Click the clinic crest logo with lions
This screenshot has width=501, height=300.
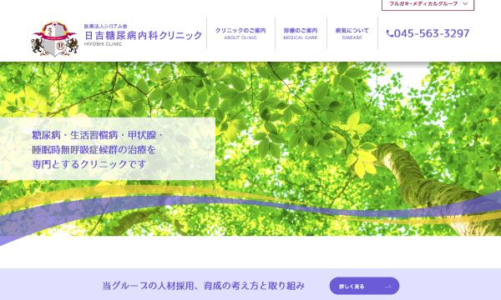(x=54, y=39)
